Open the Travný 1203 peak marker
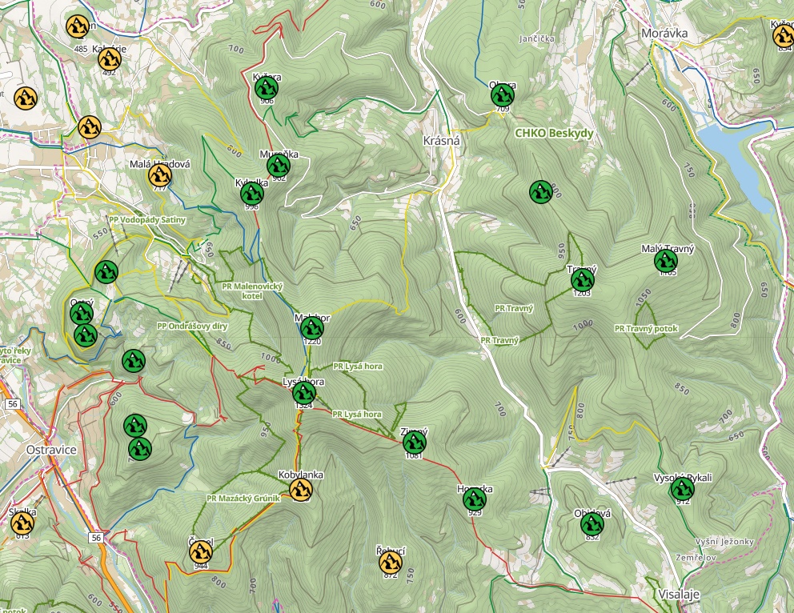794x613 pixels. point(583,280)
